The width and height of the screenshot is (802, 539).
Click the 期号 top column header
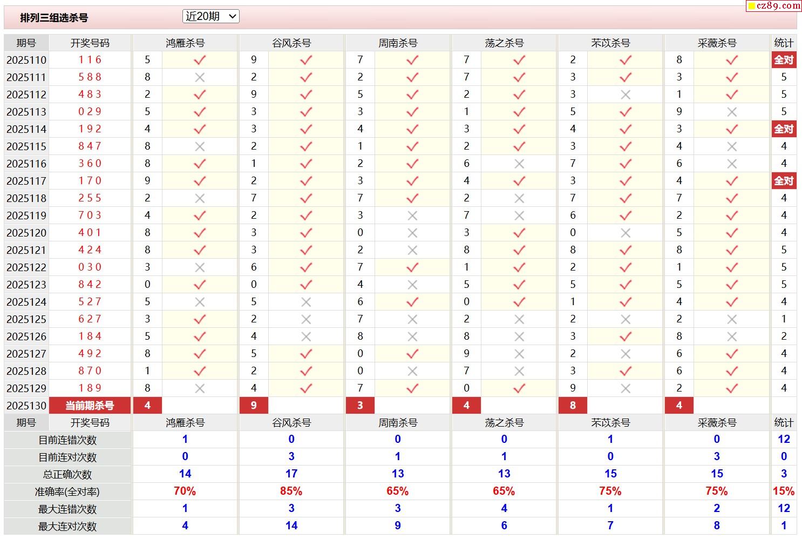26,43
